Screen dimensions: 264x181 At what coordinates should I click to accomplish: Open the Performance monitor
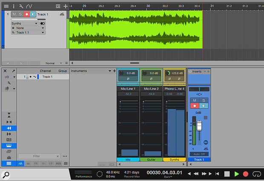(x=83, y=174)
